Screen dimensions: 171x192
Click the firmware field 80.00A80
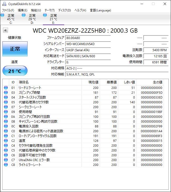88,38
